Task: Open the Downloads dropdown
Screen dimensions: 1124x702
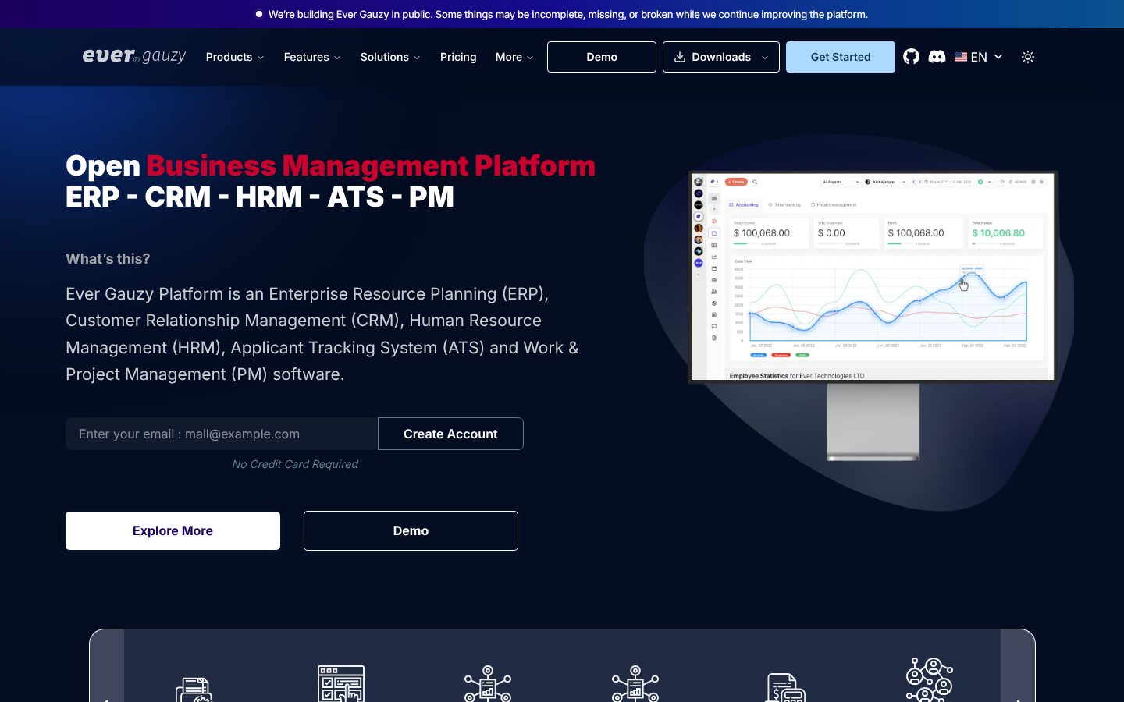Action: coord(721,57)
